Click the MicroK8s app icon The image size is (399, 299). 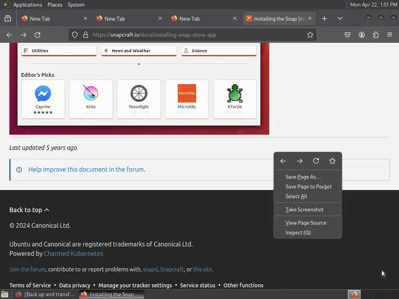click(x=187, y=93)
